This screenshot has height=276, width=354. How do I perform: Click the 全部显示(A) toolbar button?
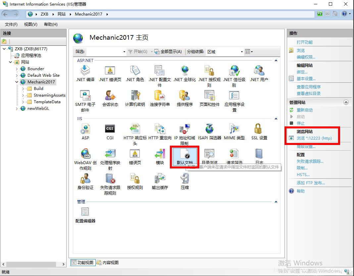pos(168,52)
